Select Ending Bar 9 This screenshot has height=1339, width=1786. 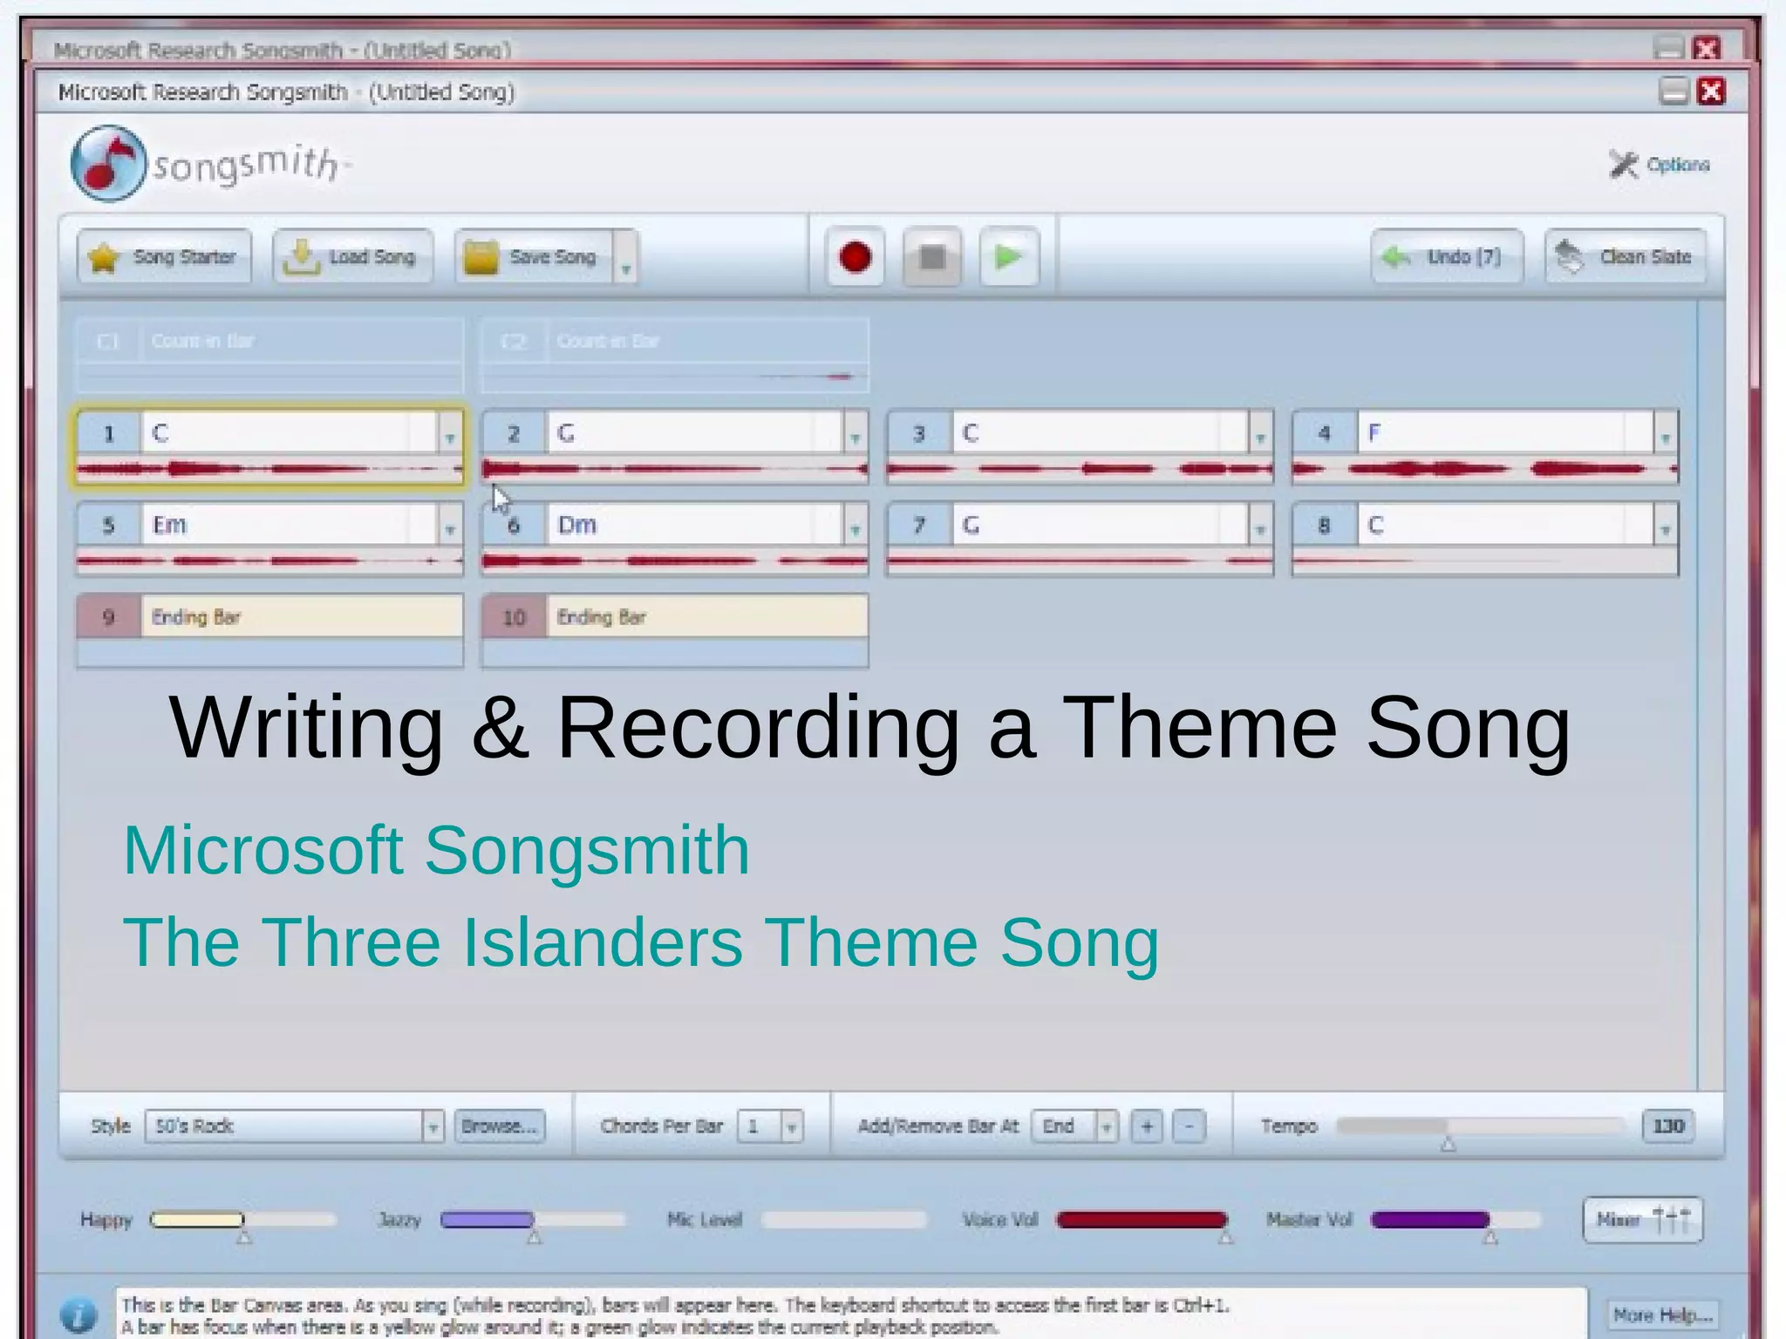click(x=269, y=630)
